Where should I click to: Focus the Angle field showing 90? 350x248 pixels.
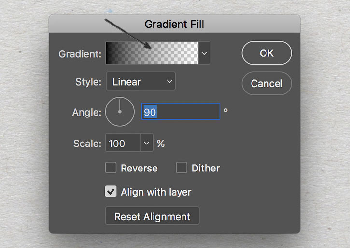[x=181, y=111]
